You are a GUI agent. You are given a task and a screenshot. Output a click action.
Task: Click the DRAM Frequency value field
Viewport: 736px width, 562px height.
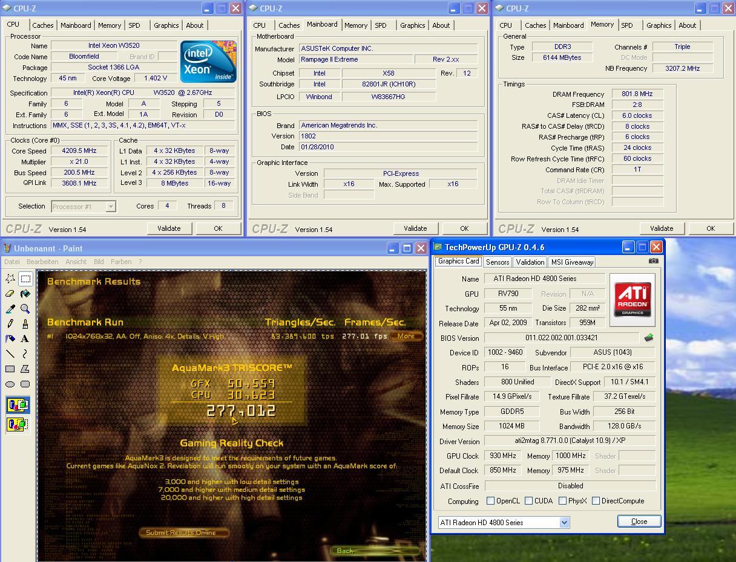(x=637, y=94)
